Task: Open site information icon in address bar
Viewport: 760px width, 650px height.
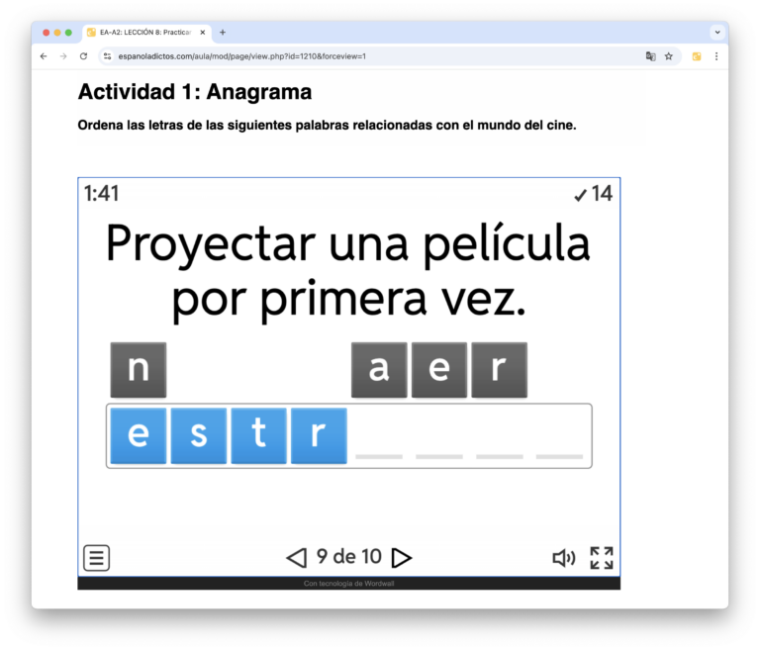Action: tap(107, 56)
